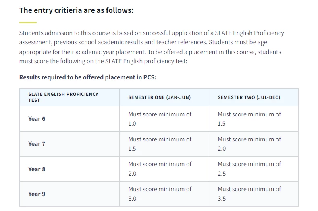Click Year 8 Semester Two minimum 2.5 cell

tap(254, 169)
